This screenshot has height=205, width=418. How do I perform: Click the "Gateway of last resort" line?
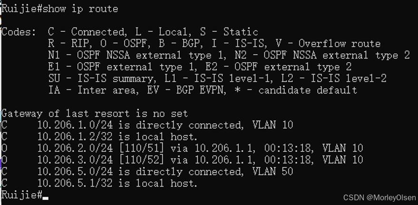[x=94, y=114]
